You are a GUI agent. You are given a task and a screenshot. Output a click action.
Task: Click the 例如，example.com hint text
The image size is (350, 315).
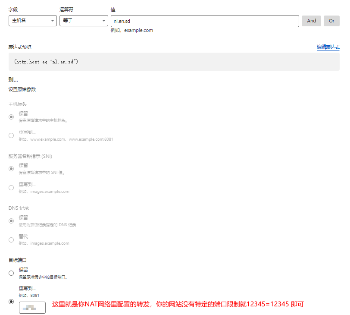(132, 30)
